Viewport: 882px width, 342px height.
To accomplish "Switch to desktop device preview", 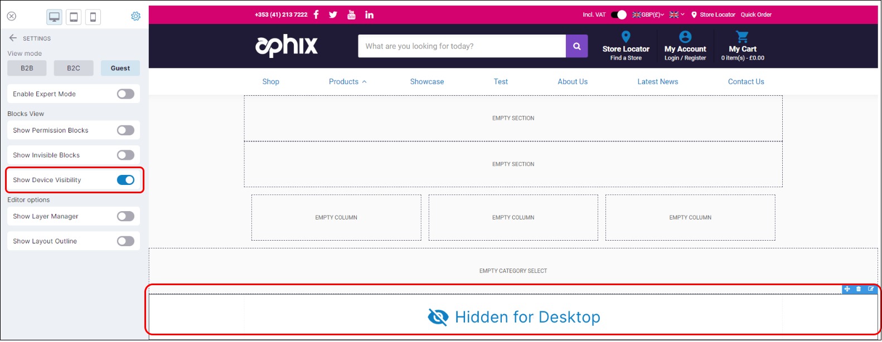I will point(55,17).
